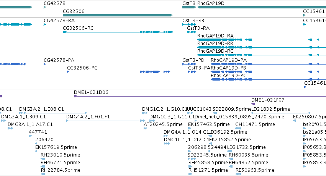Click DMG3A.1_1.B09.C1 EST arrow

tap(3, 121)
